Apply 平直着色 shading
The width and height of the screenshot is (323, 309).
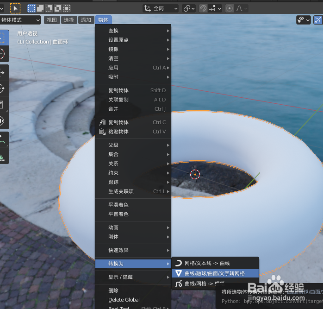pos(133,214)
